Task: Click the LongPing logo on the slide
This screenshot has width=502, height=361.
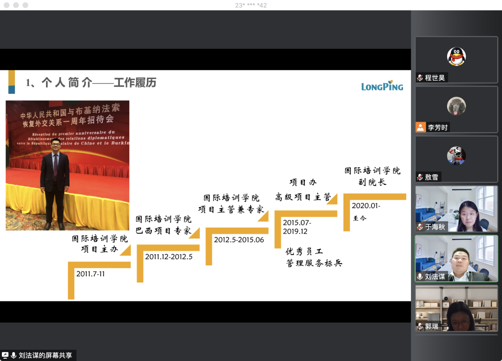Action: pos(382,86)
